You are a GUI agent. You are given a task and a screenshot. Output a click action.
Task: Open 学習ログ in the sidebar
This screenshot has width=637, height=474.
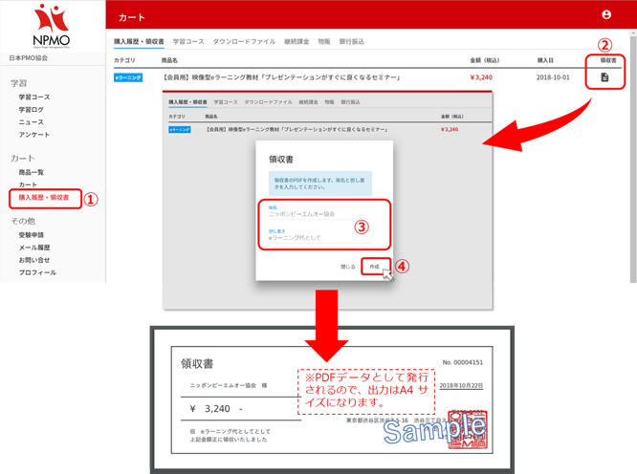click(x=31, y=110)
